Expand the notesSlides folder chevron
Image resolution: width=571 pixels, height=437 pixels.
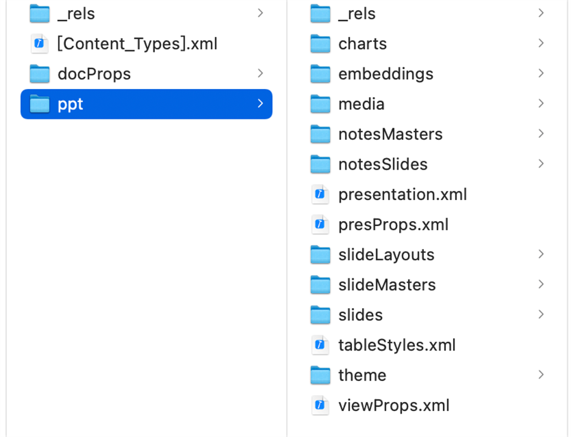pos(541,164)
